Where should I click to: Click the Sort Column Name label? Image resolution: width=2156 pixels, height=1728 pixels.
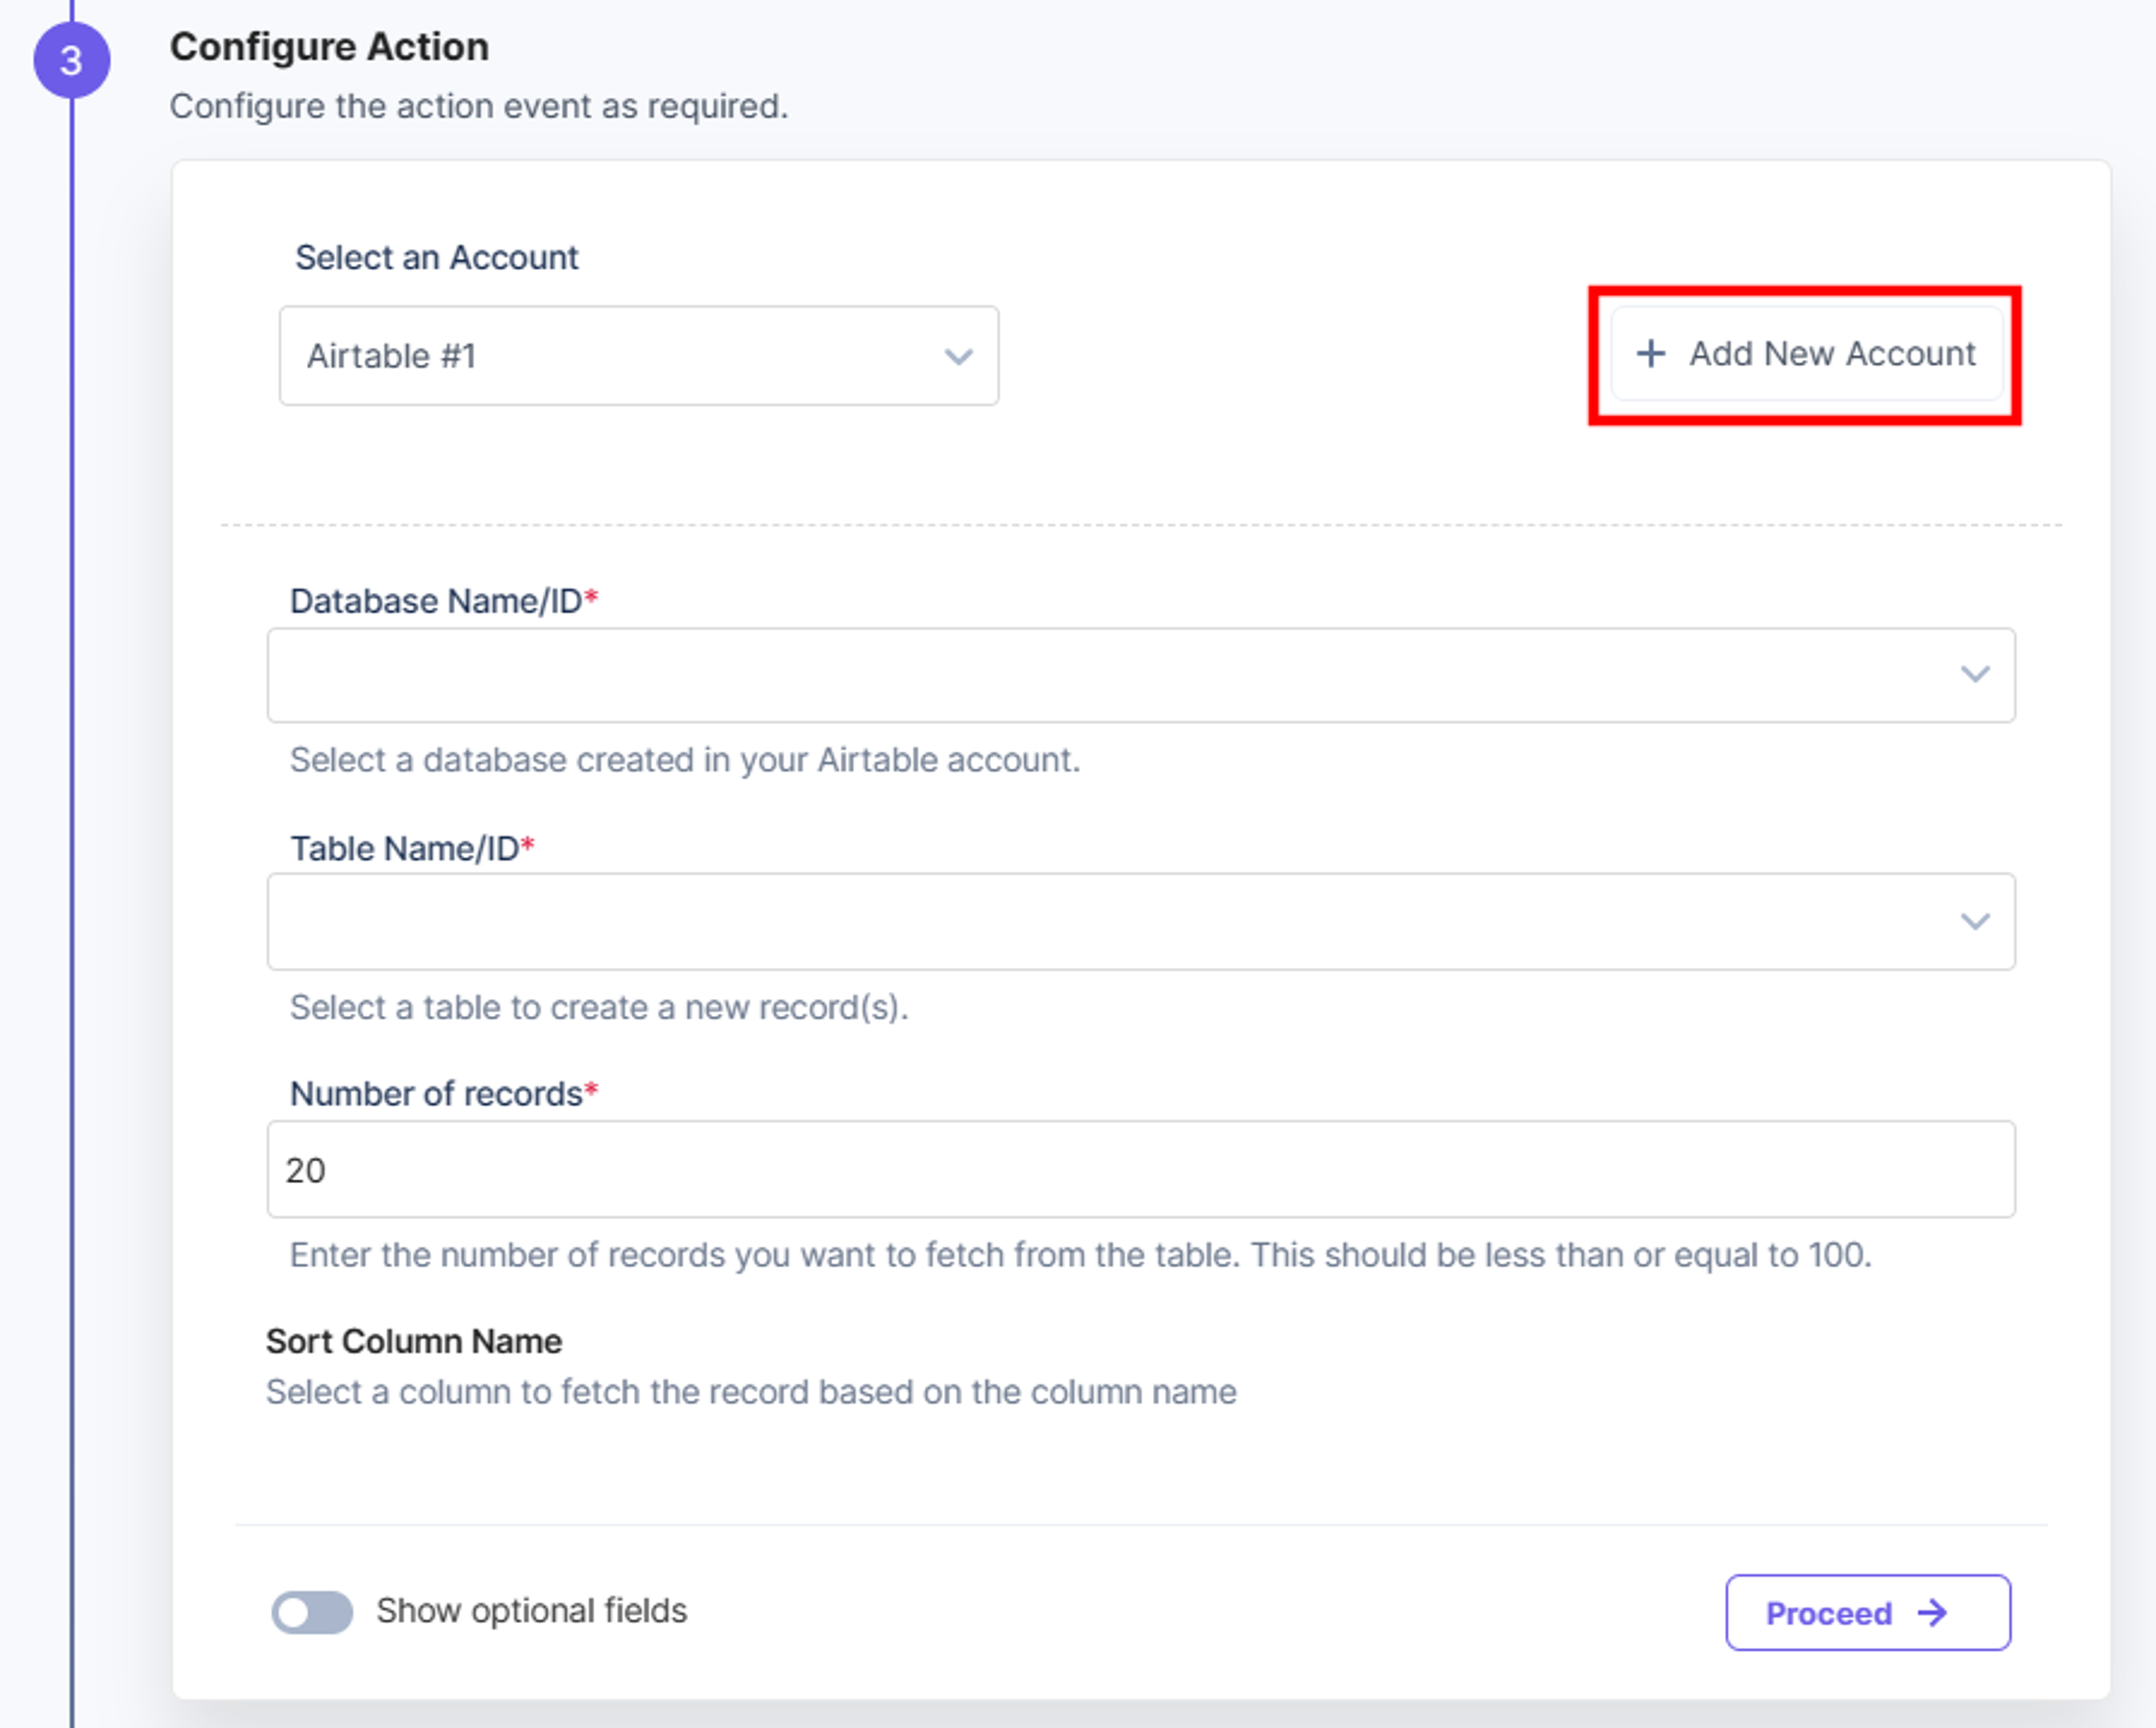tap(414, 1341)
